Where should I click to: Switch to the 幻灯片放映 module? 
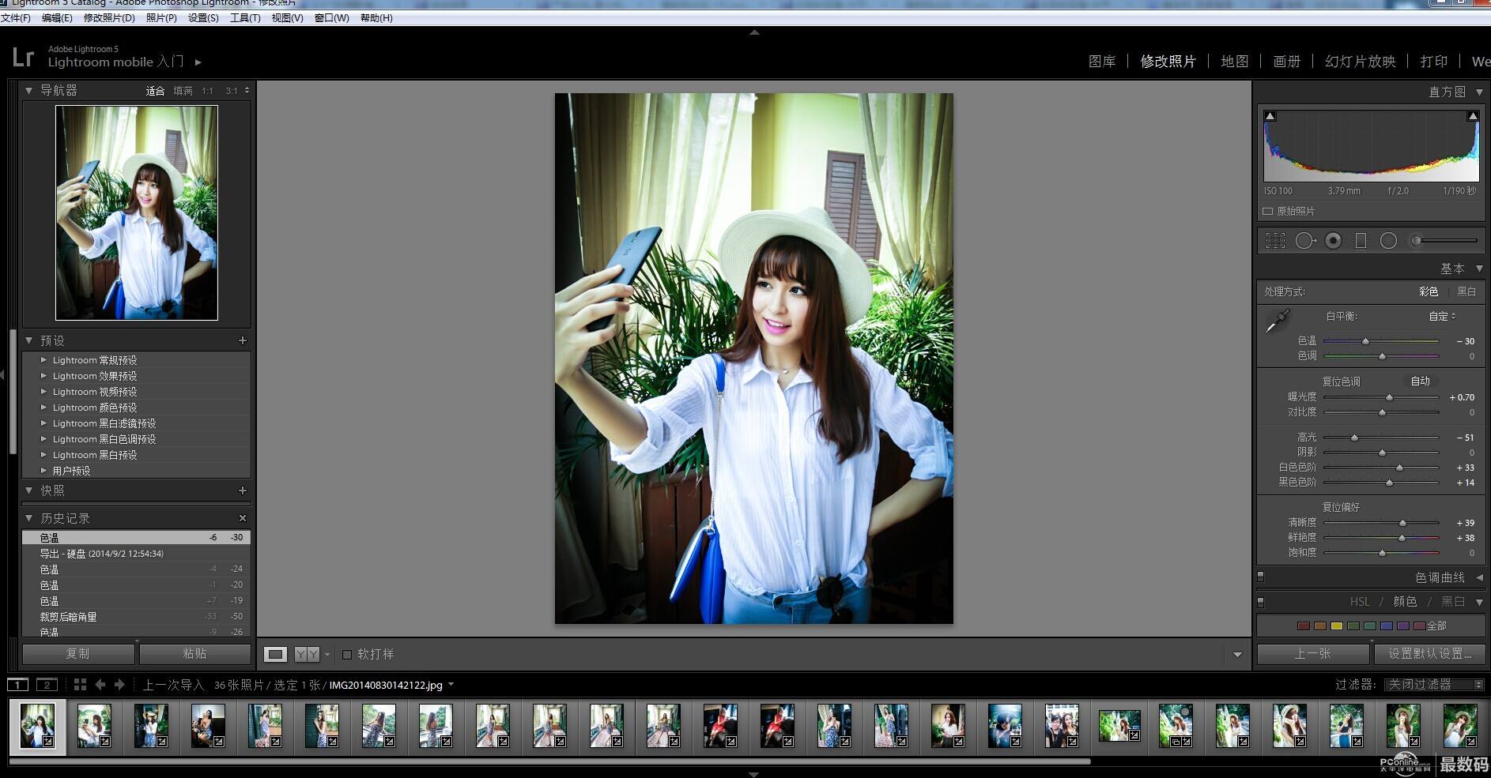click(x=1360, y=62)
